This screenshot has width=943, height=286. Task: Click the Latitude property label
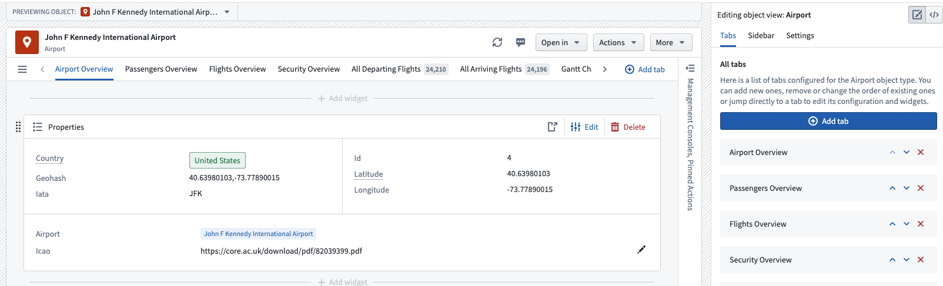[369, 174]
